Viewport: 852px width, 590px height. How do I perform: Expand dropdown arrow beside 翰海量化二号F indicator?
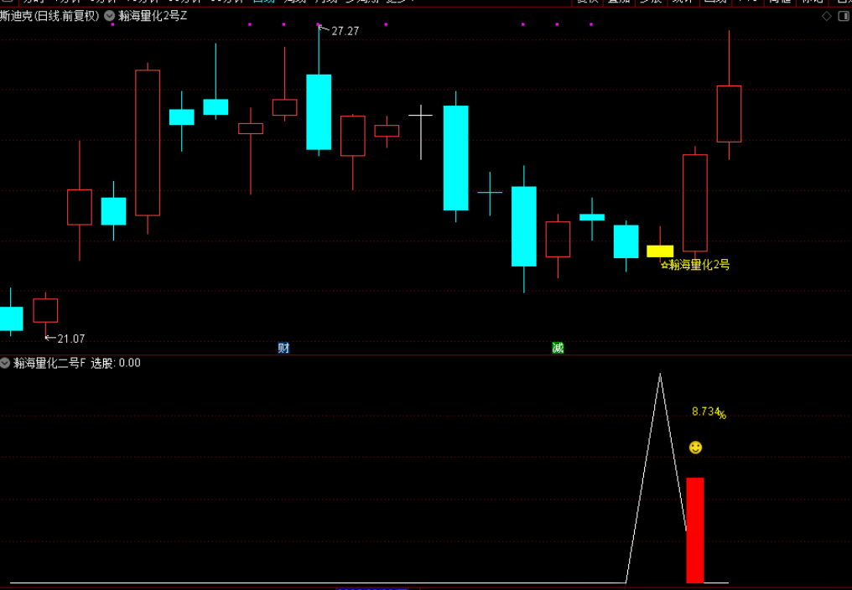click(x=5, y=363)
